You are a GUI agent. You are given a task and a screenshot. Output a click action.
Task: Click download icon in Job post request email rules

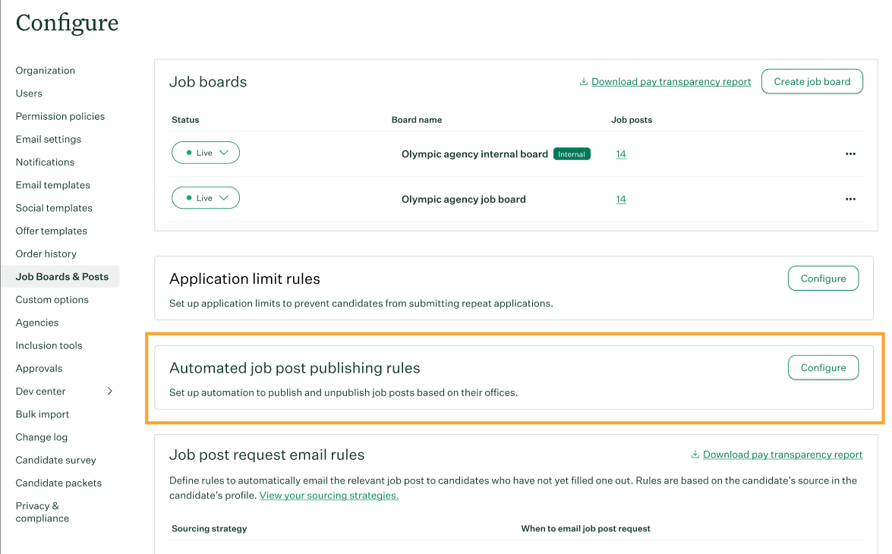pyautogui.click(x=695, y=455)
